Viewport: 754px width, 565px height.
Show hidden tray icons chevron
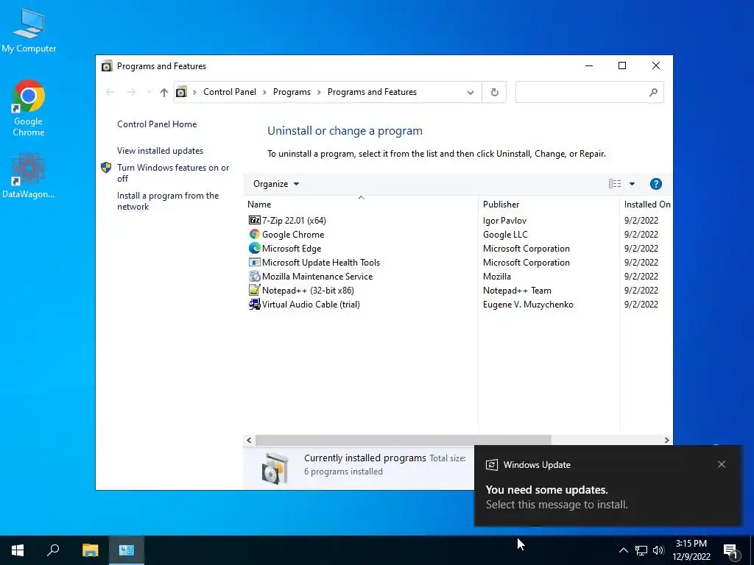click(623, 550)
